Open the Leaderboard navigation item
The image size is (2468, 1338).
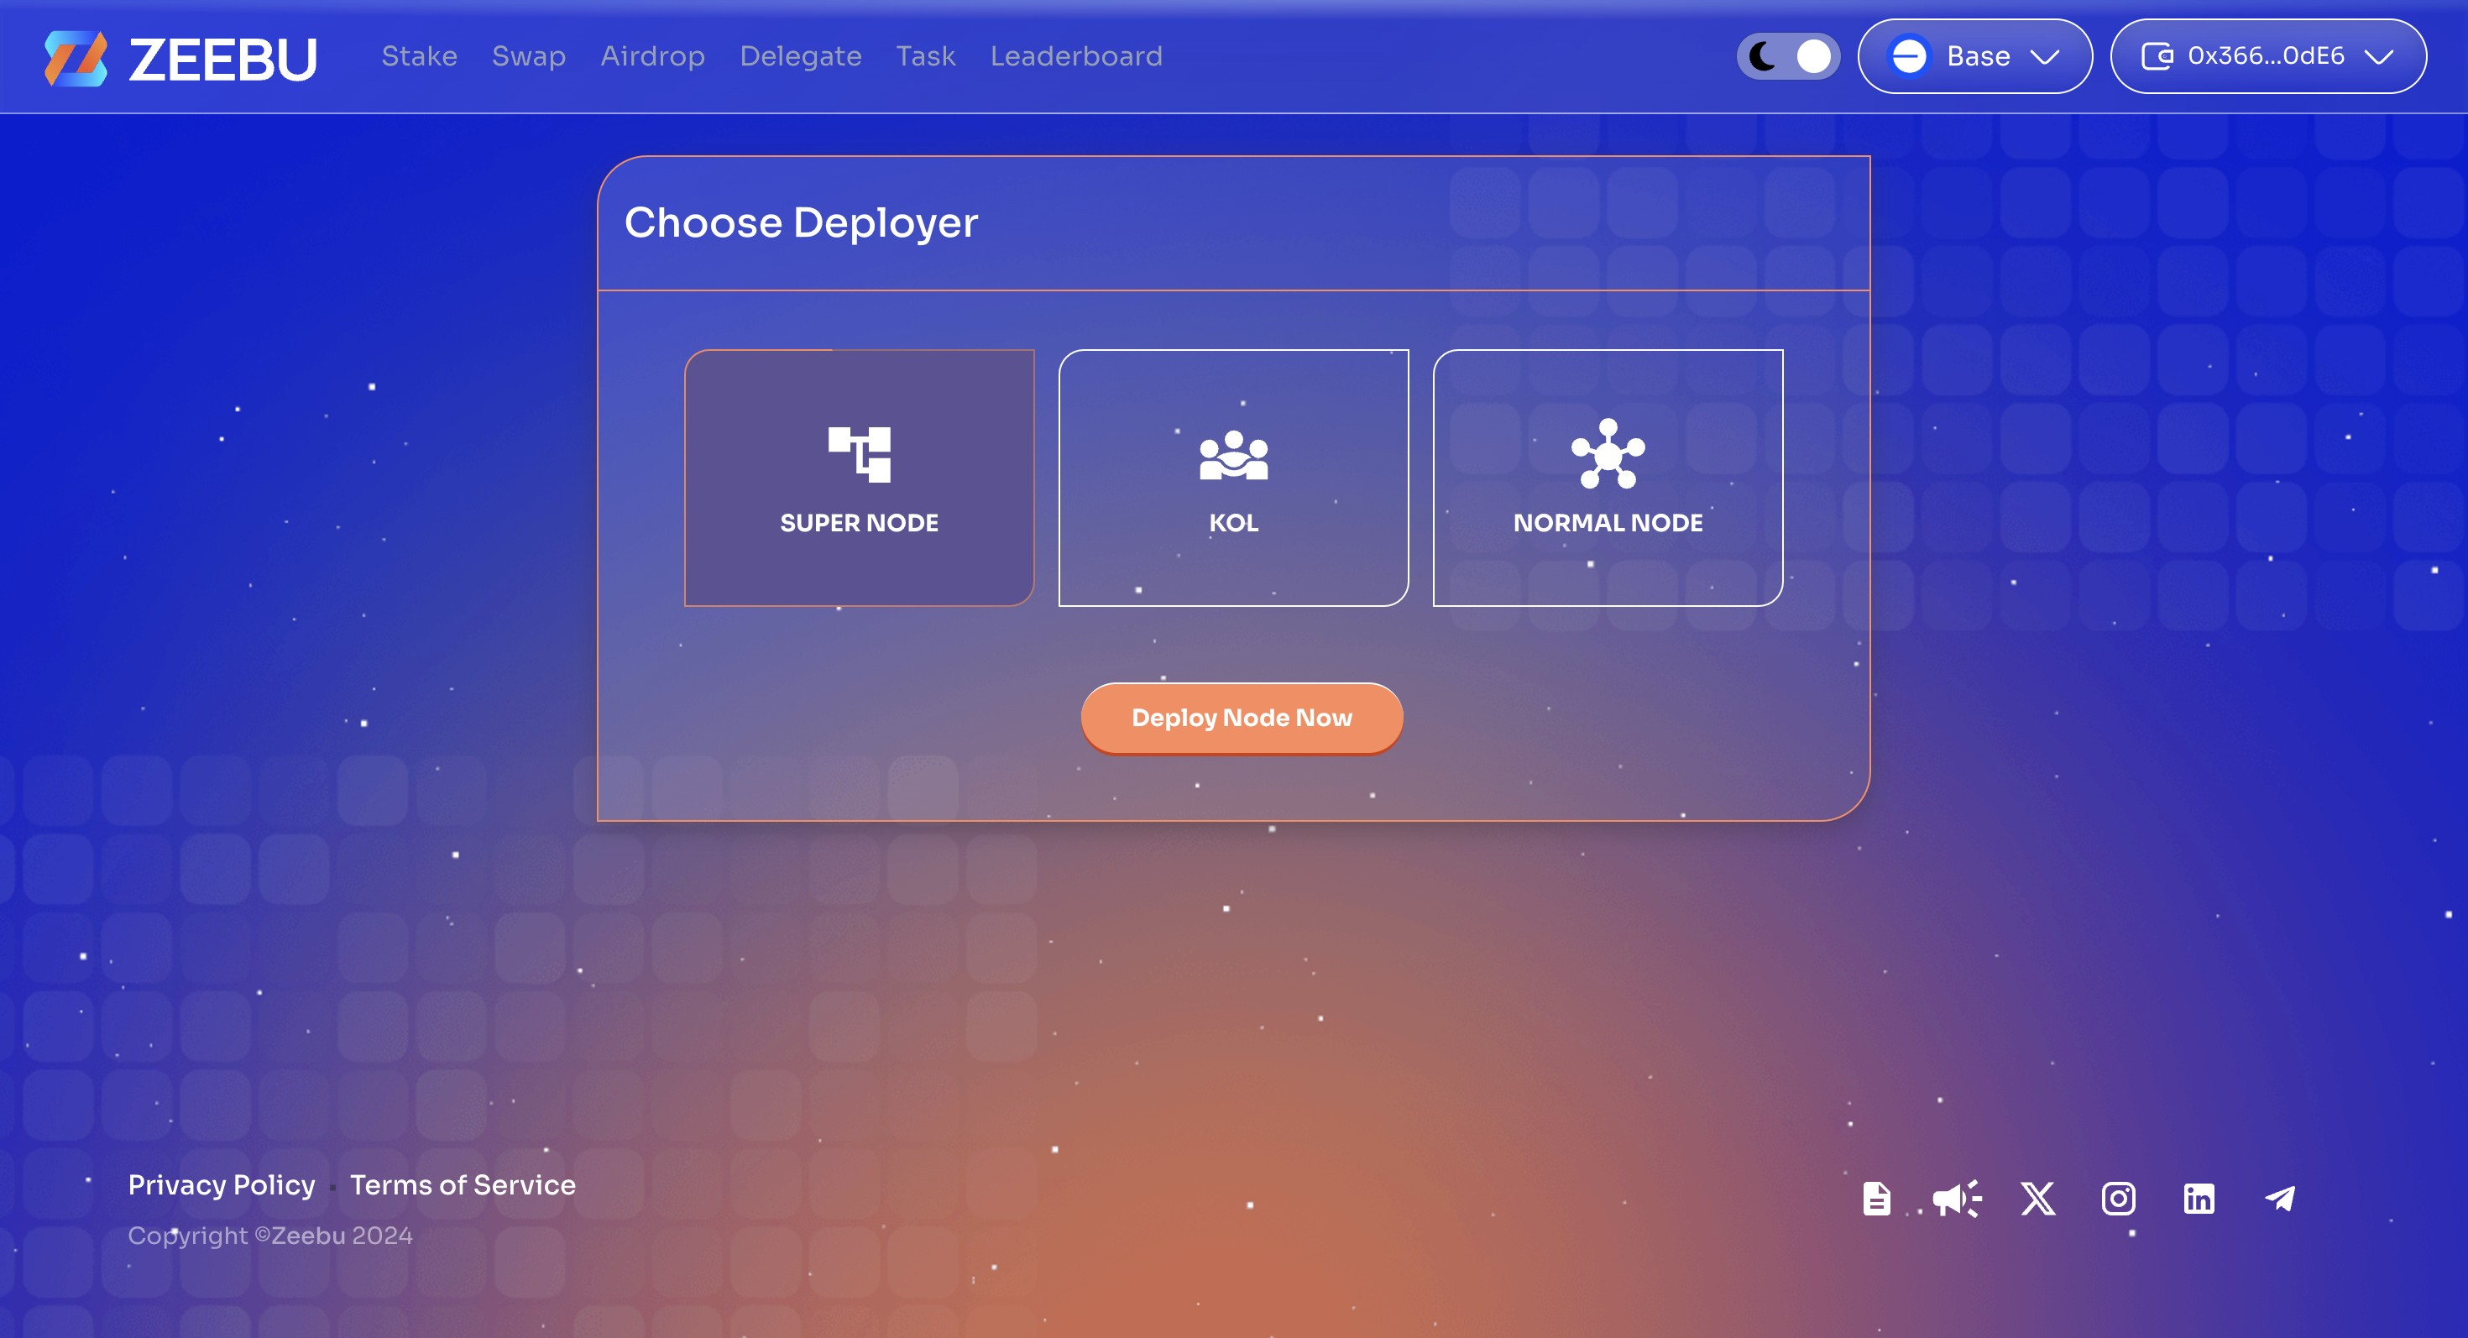[1076, 56]
